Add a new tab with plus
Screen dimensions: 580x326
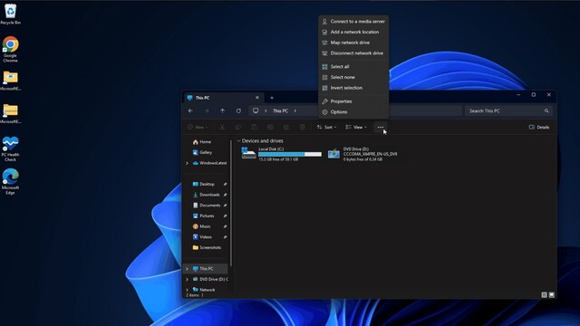272,98
